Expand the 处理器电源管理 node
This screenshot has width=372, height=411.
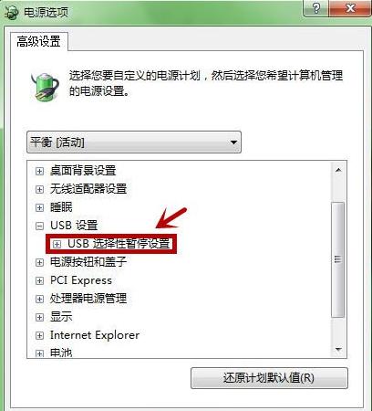point(39,299)
